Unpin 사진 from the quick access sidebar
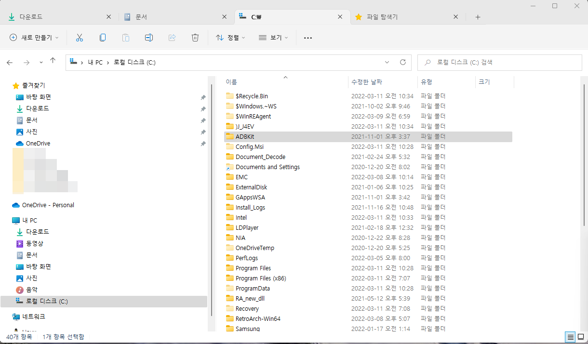Viewport: 588px width, 344px height. click(x=203, y=132)
